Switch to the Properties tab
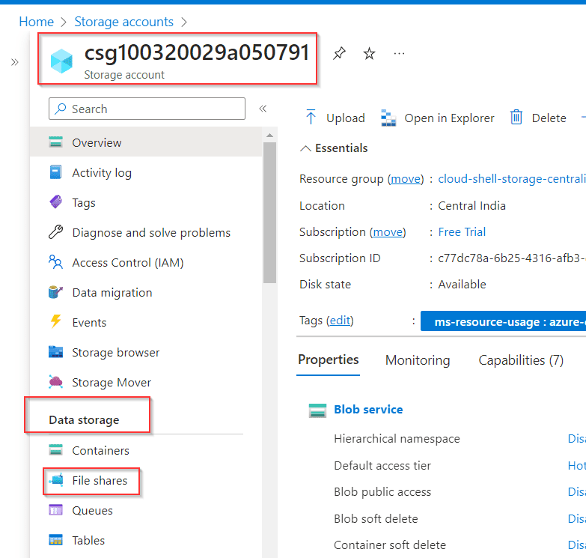The height and width of the screenshot is (558, 586). click(x=328, y=360)
